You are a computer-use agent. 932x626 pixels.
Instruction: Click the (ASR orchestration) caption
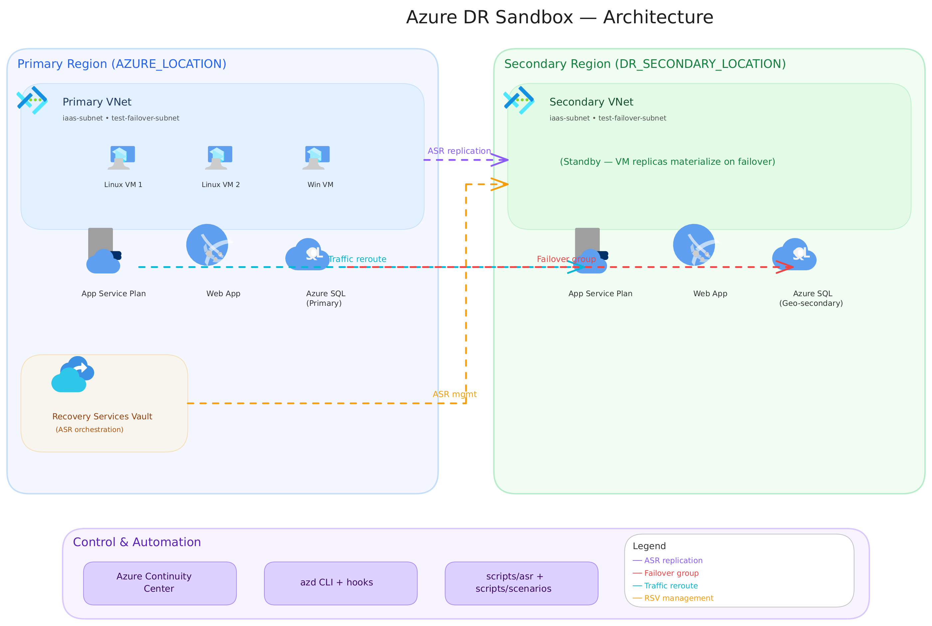coord(90,430)
